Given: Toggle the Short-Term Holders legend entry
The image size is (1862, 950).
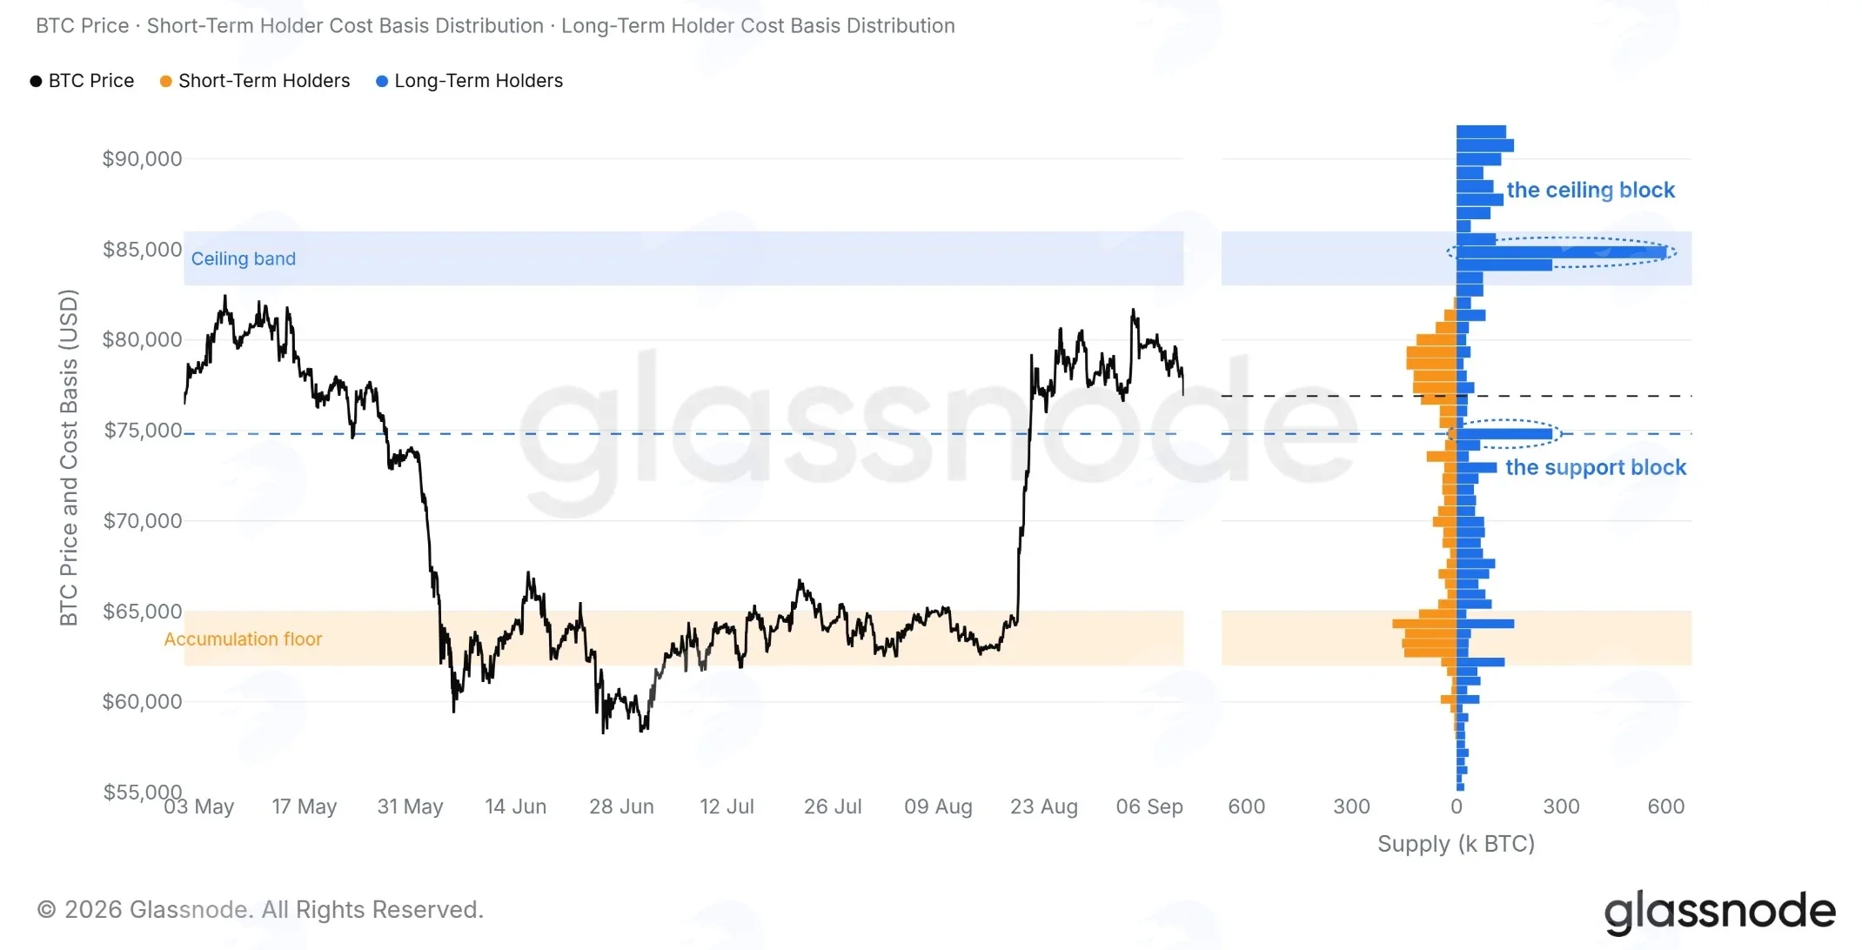Looking at the screenshot, I should point(255,81).
